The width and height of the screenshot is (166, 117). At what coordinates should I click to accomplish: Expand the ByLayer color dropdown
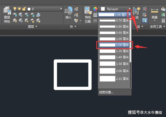click(129, 9)
